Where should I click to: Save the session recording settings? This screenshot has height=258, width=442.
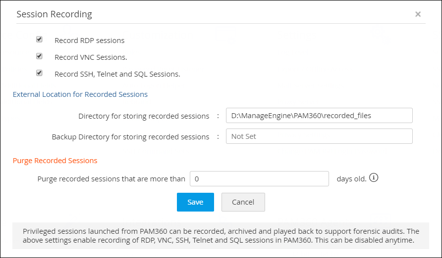pyautogui.click(x=195, y=202)
